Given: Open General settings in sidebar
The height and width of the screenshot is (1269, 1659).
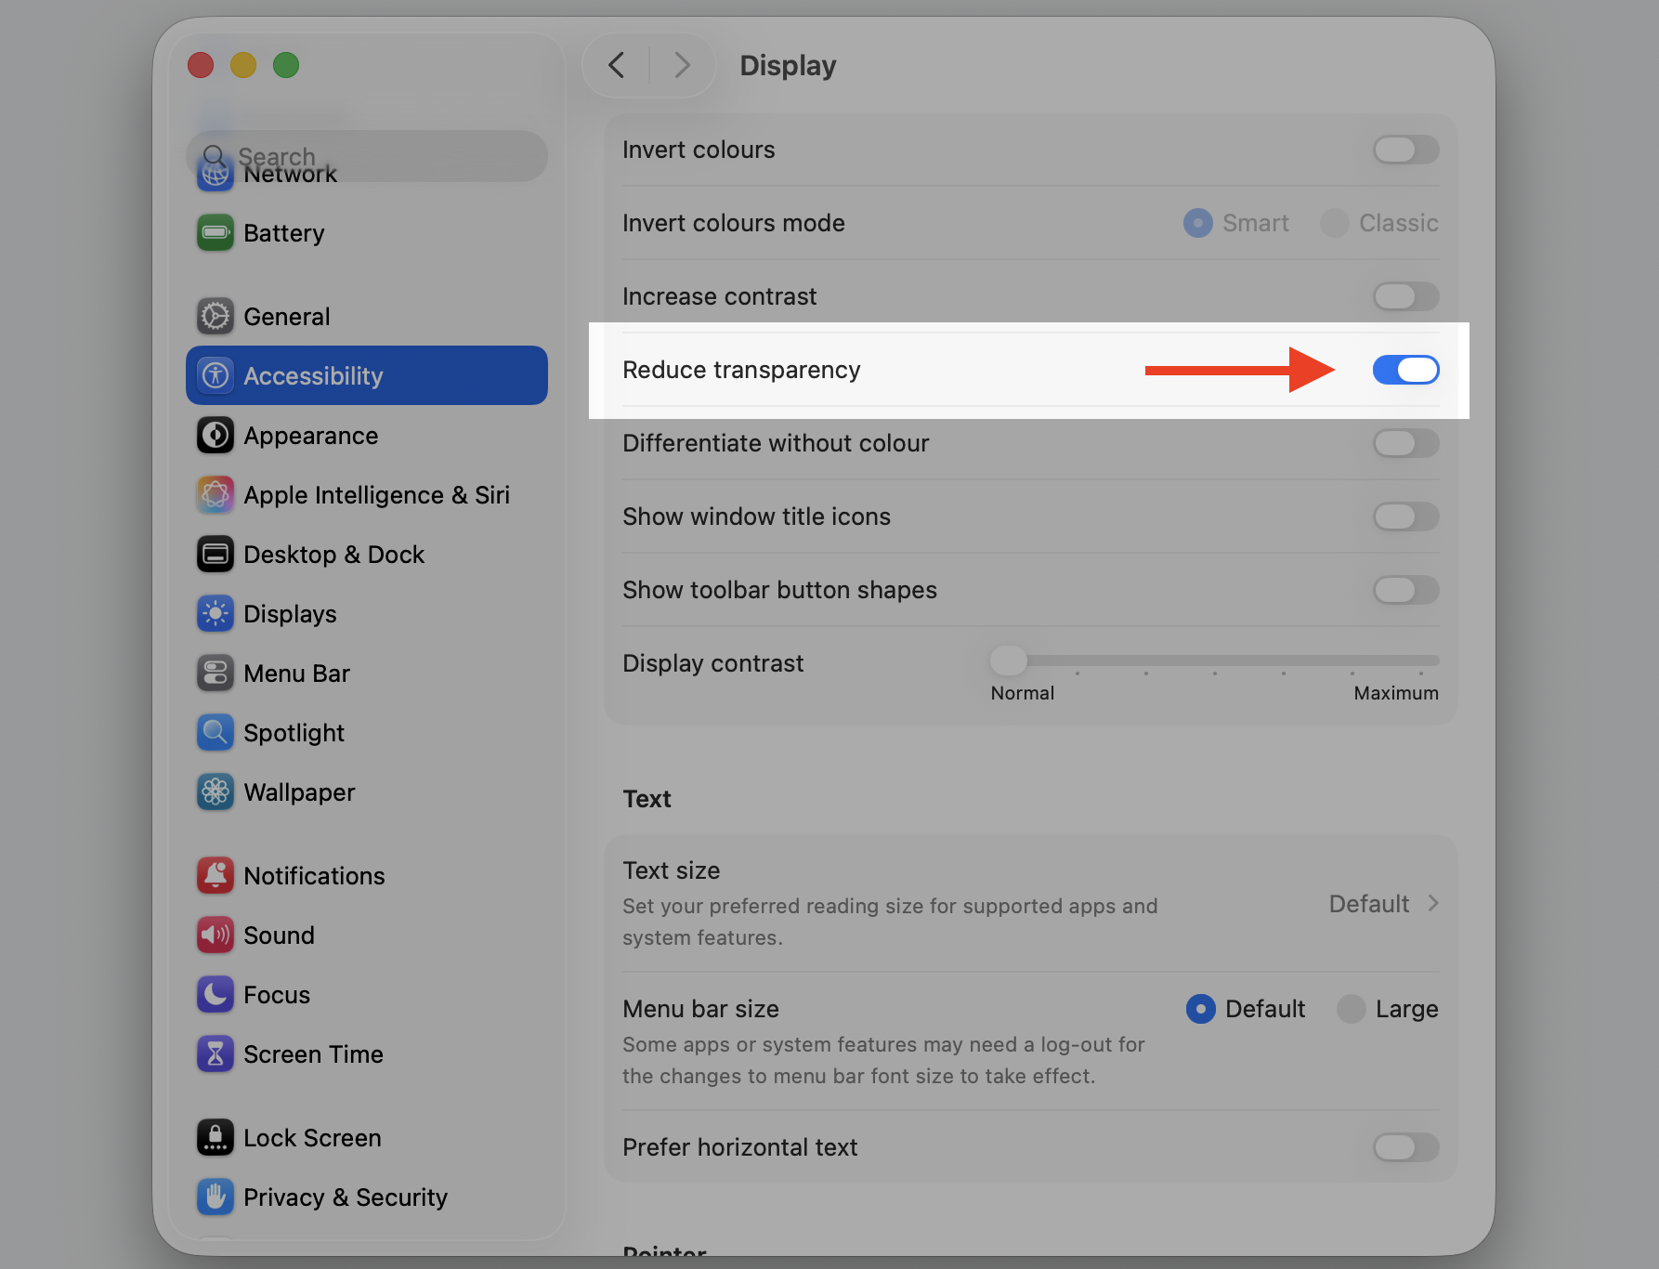Looking at the screenshot, I should [x=367, y=316].
